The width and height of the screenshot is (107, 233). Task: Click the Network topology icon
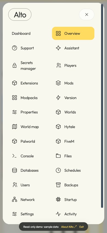(x=15, y=200)
